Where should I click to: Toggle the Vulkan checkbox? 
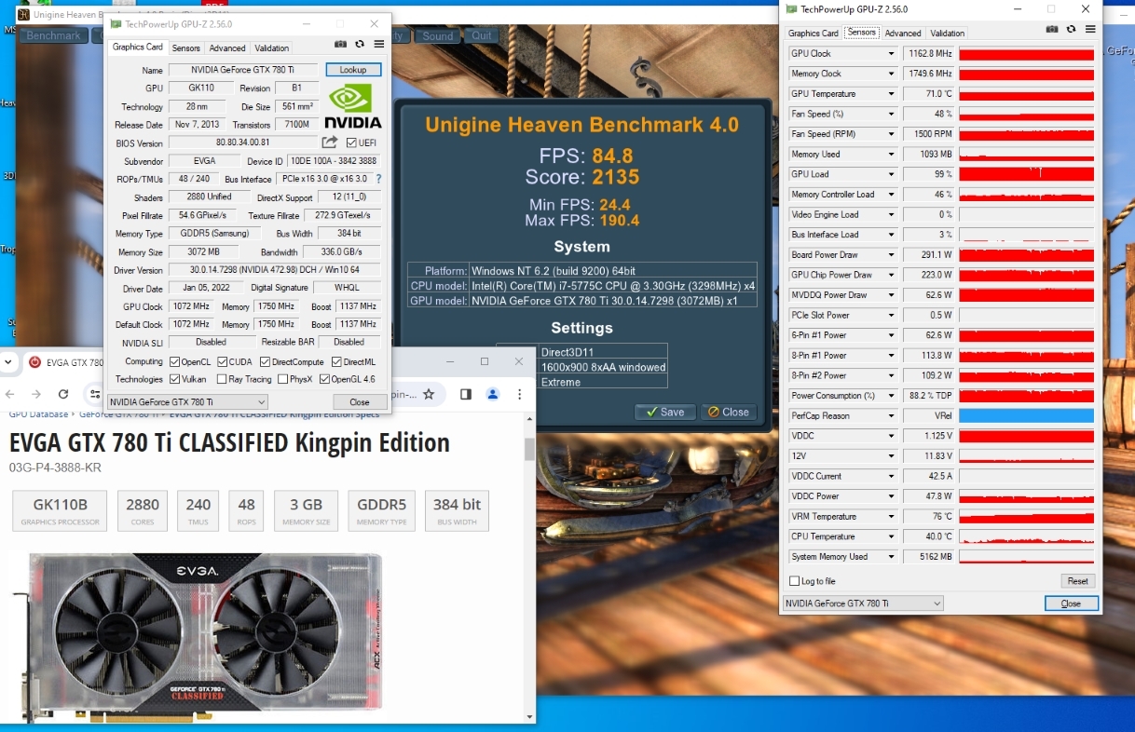174,379
